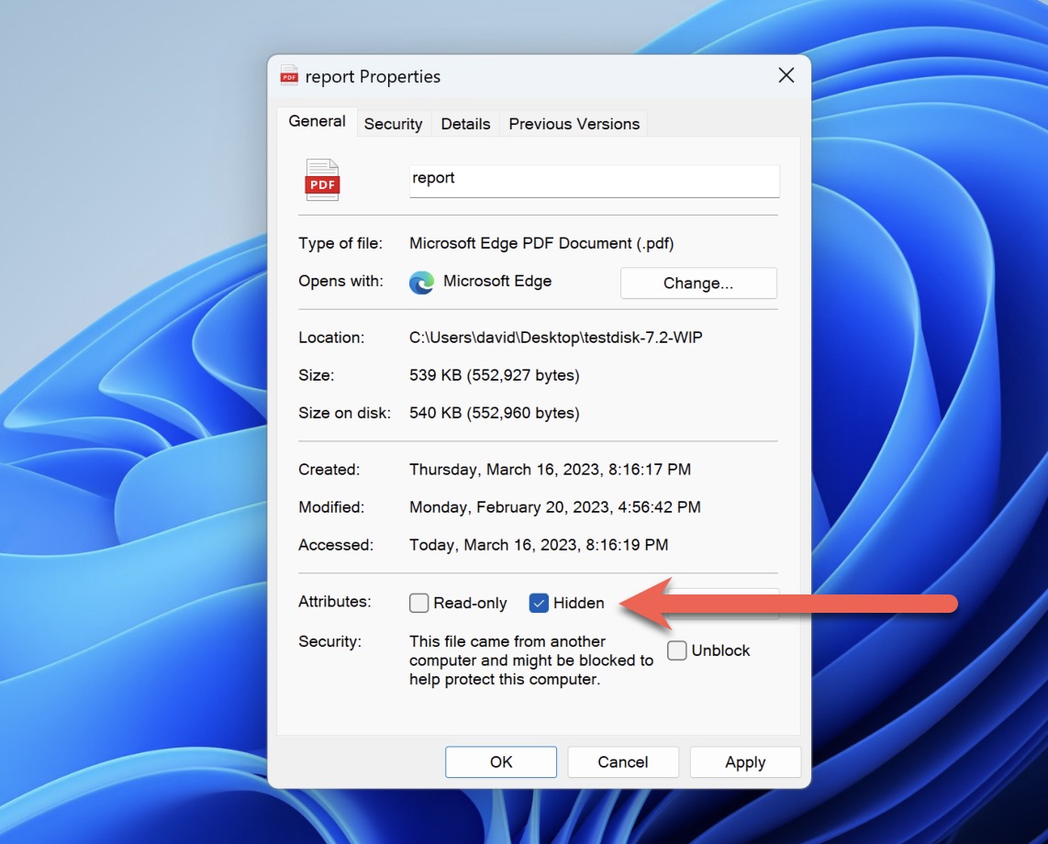This screenshot has height=844, width=1048.
Task: Apply the property changes
Action: pyautogui.click(x=745, y=761)
